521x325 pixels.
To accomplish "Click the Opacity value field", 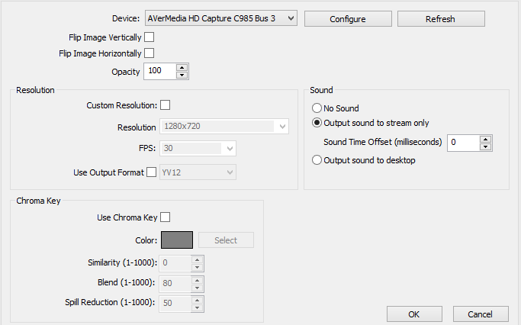I will (x=160, y=71).
